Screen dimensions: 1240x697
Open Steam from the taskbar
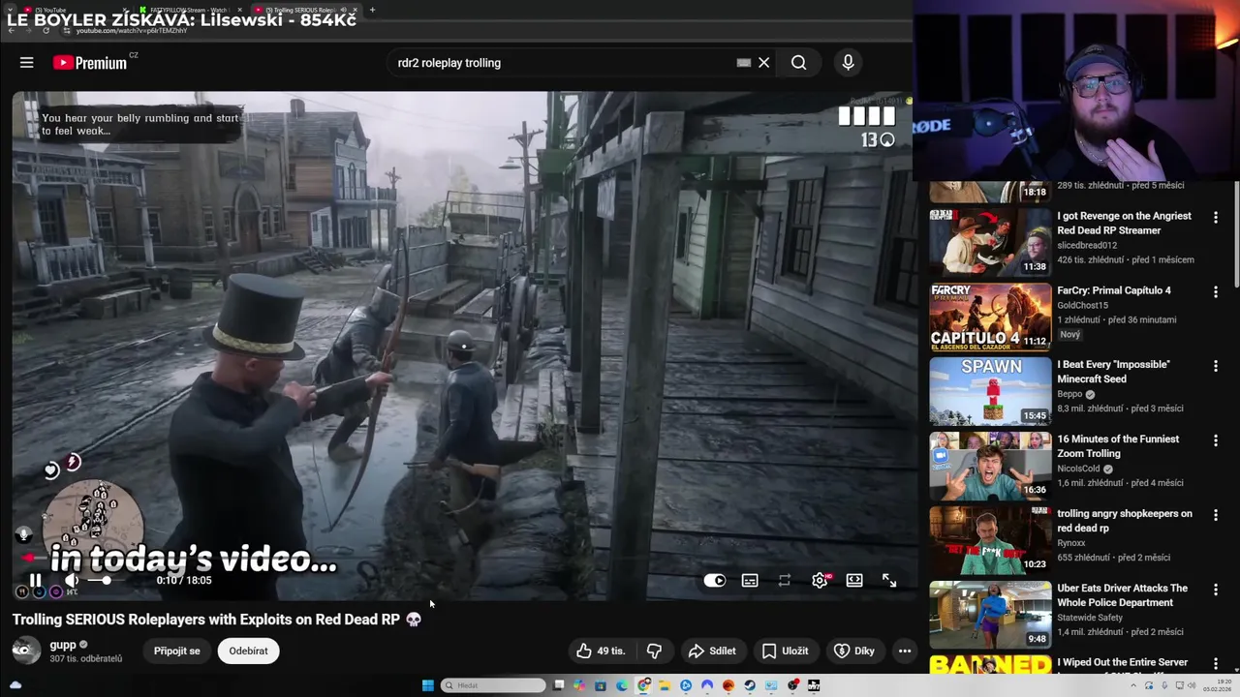[x=750, y=685]
